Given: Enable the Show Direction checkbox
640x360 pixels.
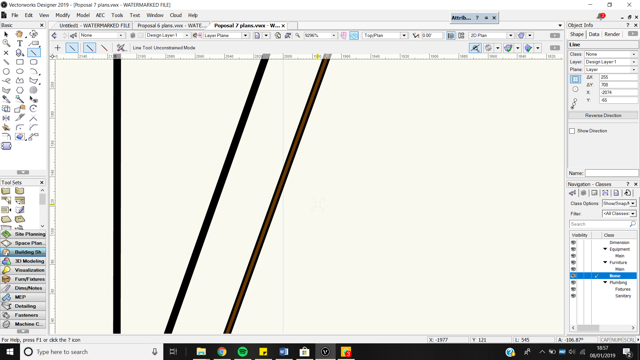Looking at the screenshot, I should [x=572, y=131].
